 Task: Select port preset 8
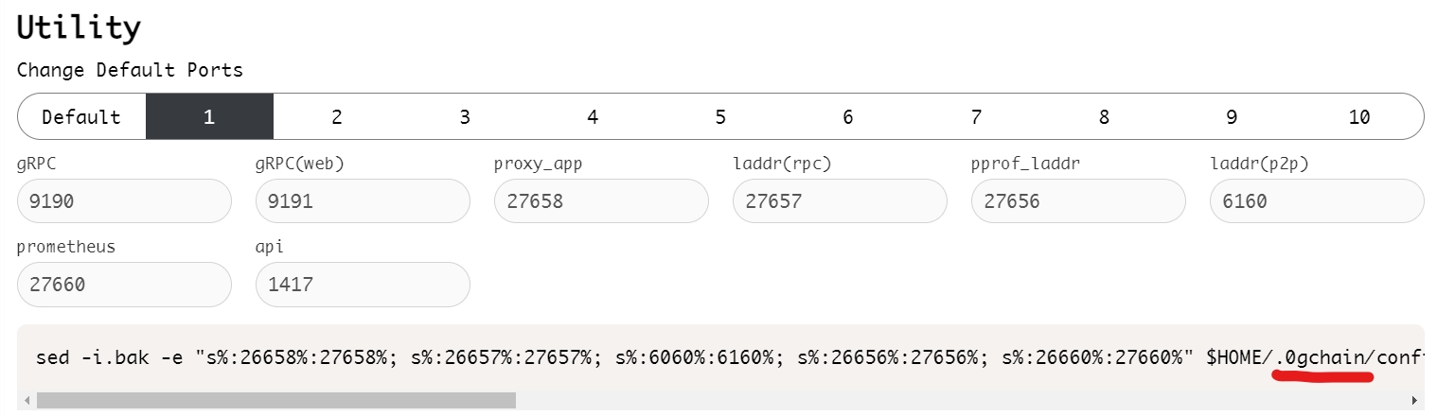[x=1104, y=117]
